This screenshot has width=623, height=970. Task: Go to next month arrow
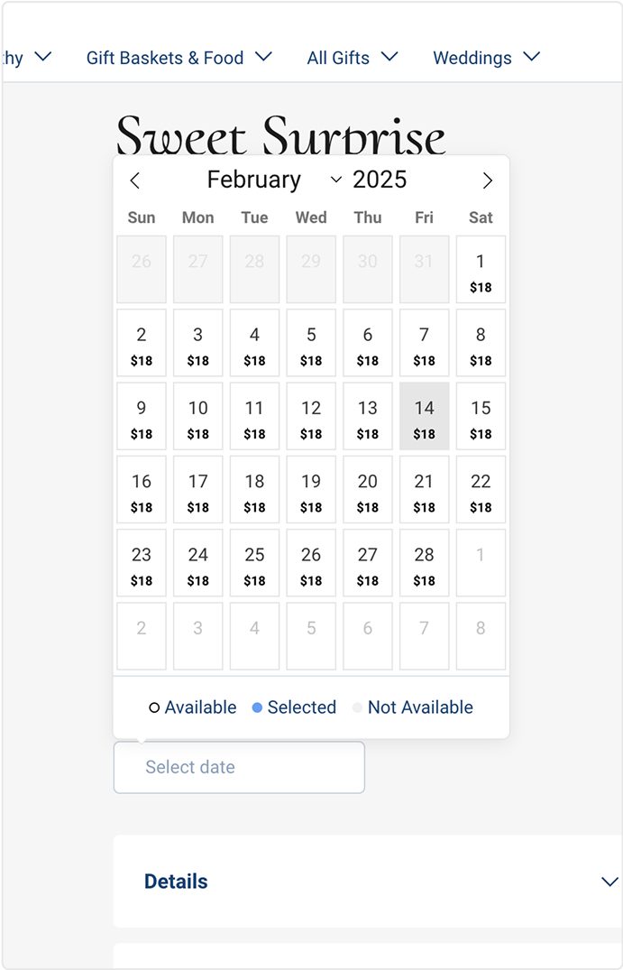(487, 180)
